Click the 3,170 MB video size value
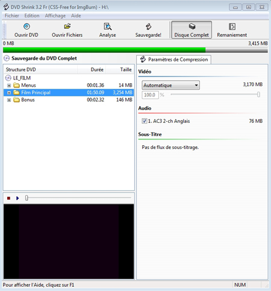Image resolution: width=271 pixels, height=291 pixels. [x=253, y=84]
